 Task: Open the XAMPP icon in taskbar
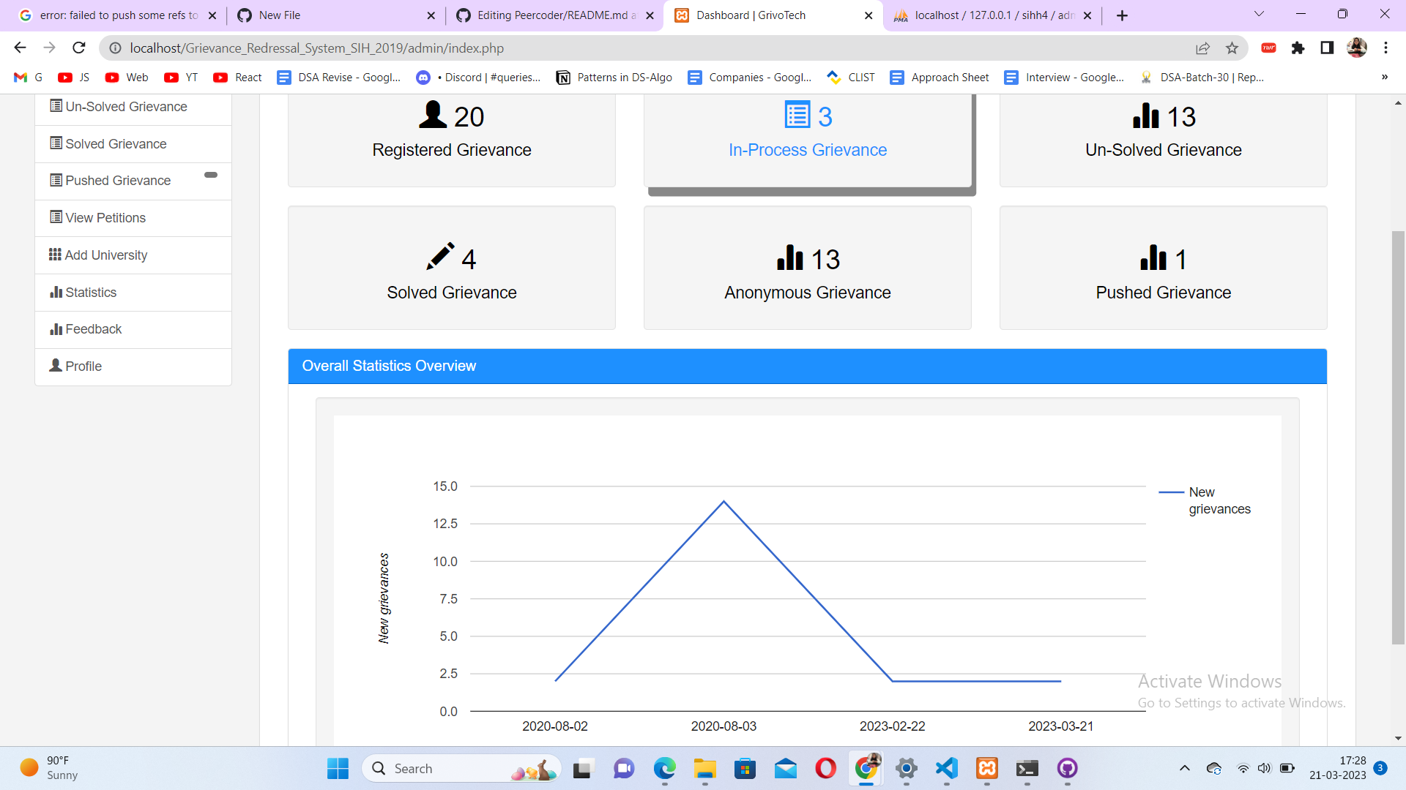point(986,768)
